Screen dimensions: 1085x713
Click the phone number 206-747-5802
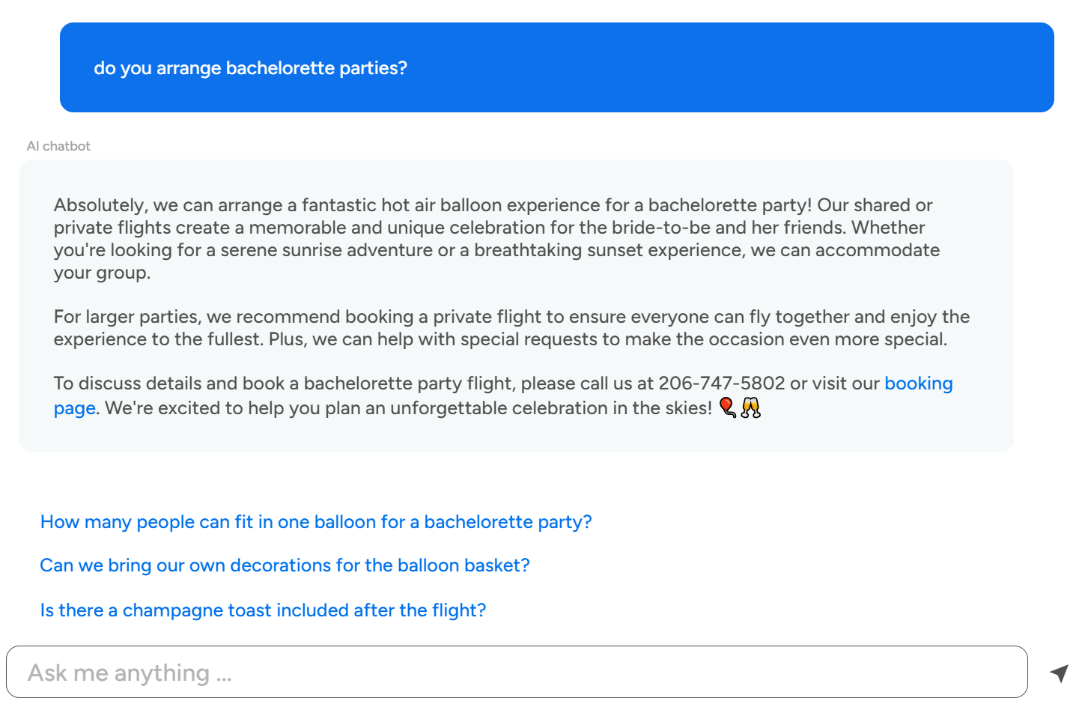coord(720,383)
